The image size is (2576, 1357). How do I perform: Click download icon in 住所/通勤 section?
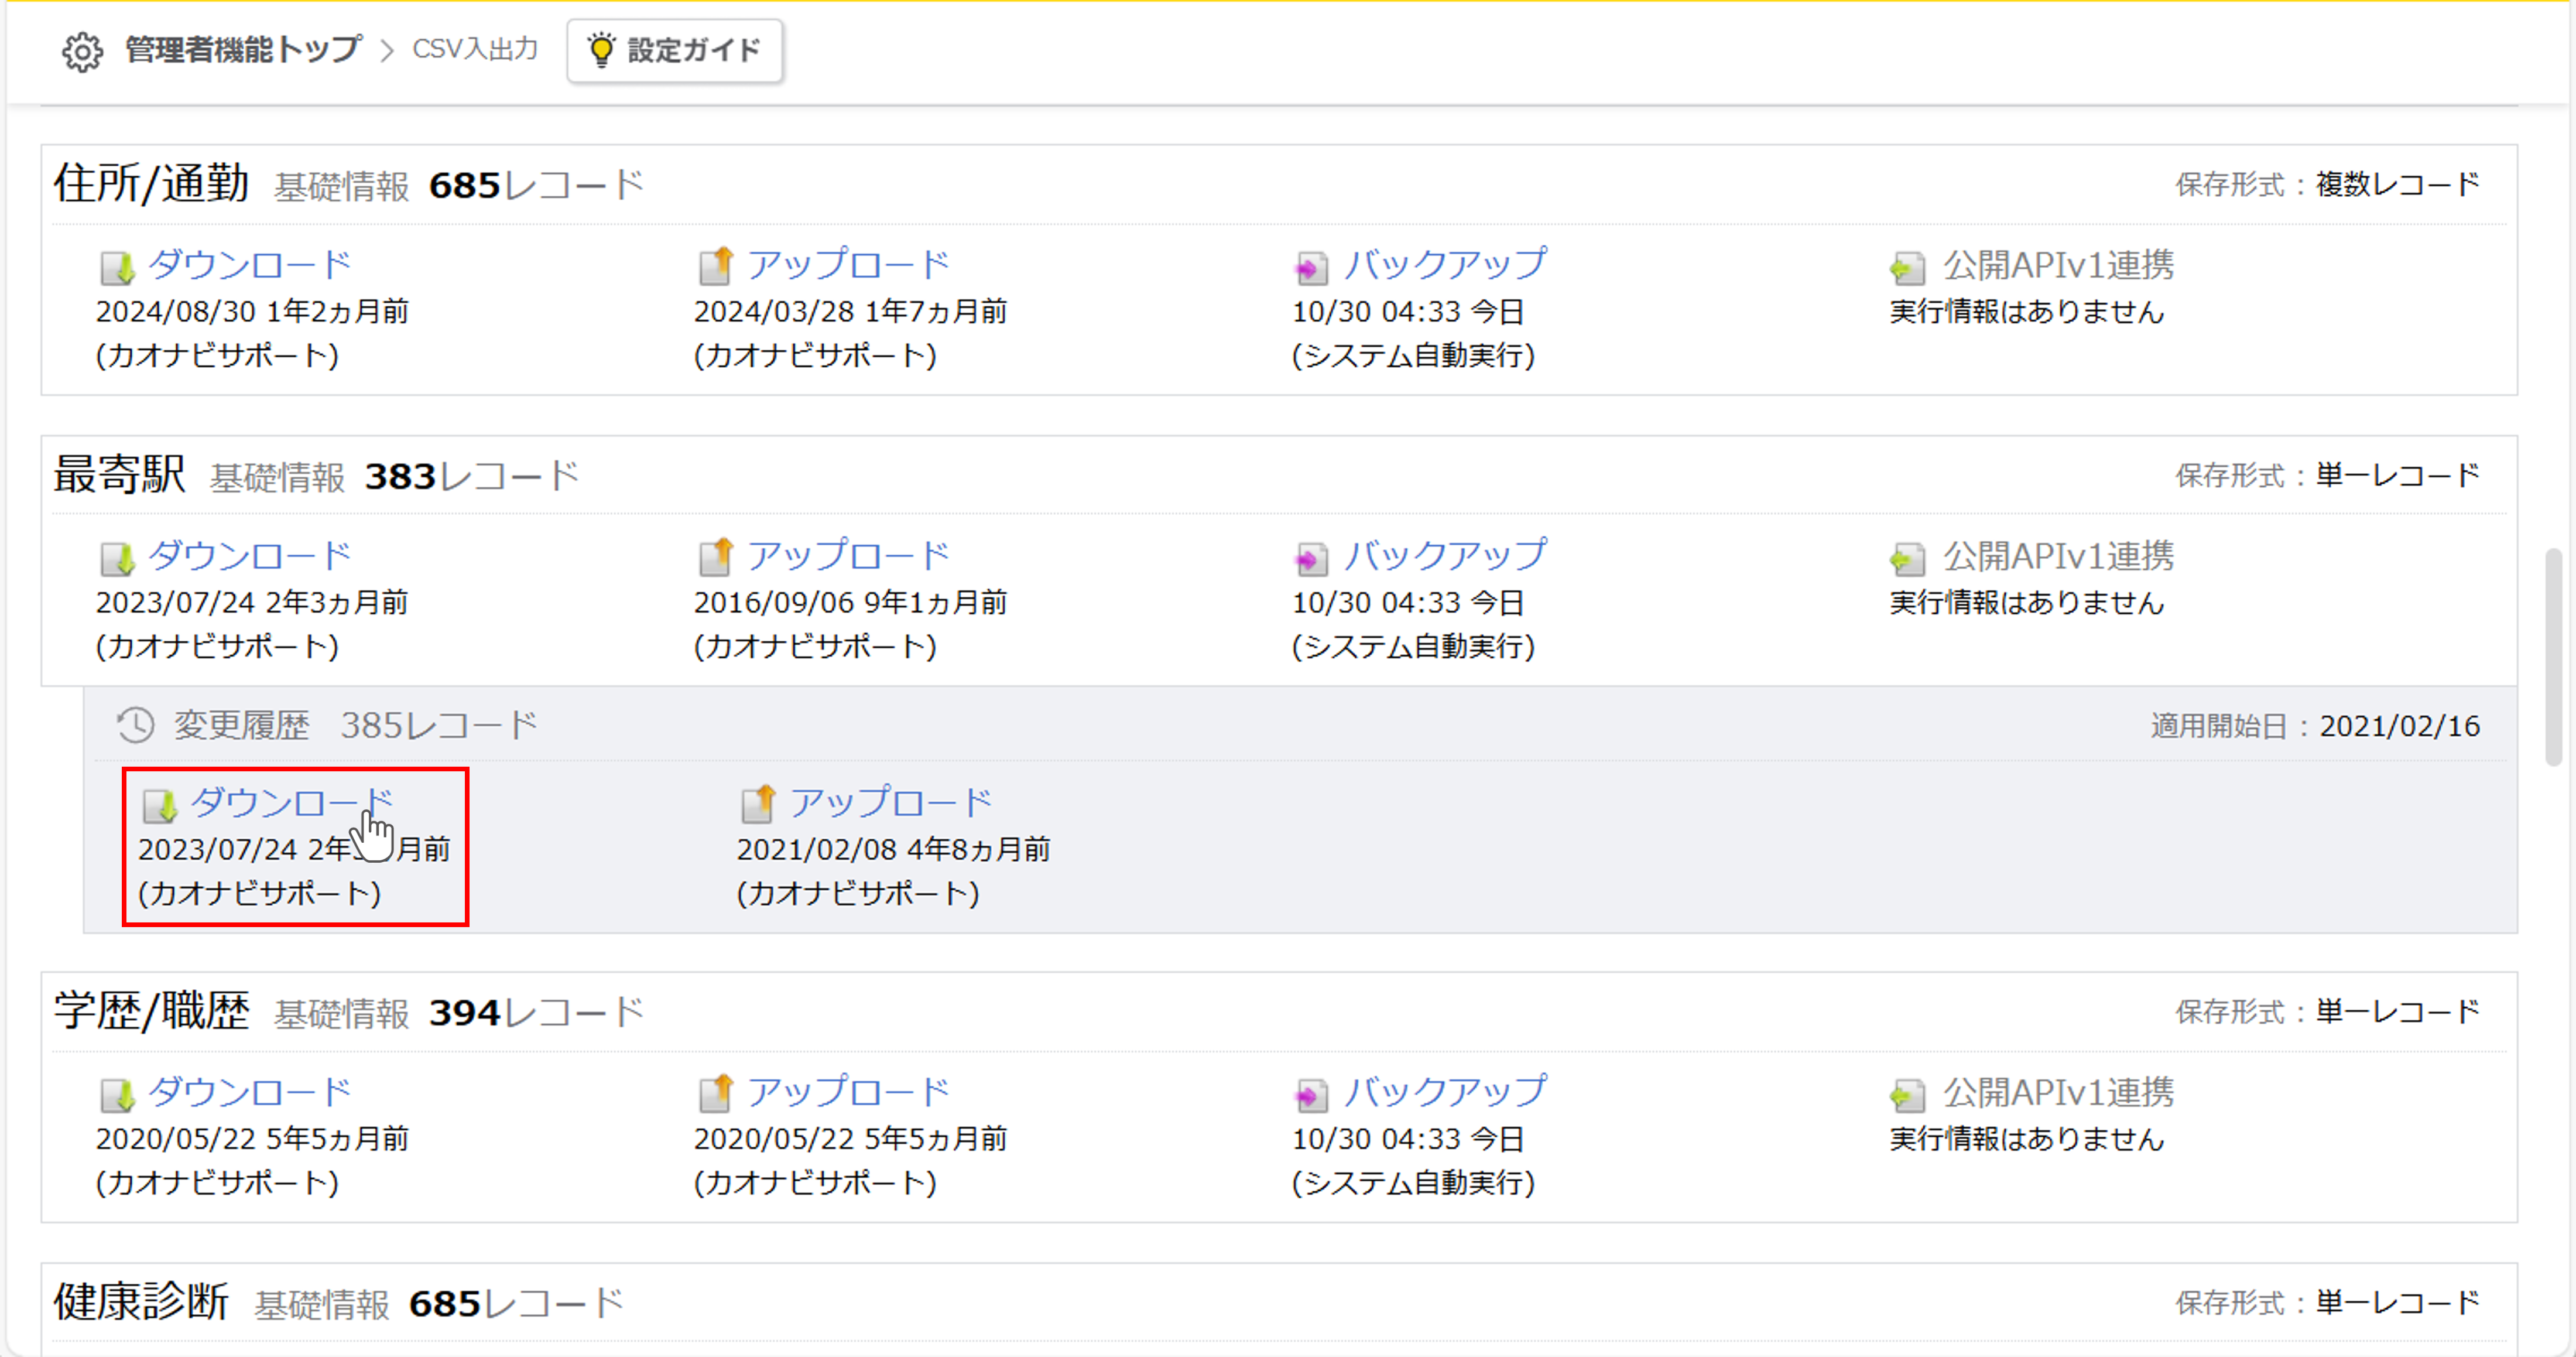click(x=118, y=267)
